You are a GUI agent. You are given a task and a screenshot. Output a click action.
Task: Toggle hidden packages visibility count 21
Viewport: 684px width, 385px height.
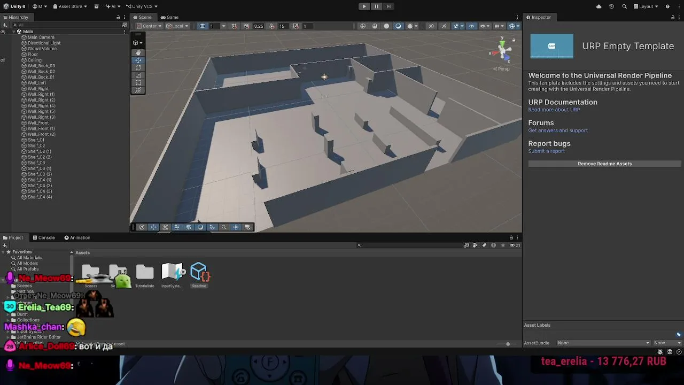click(x=515, y=245)
